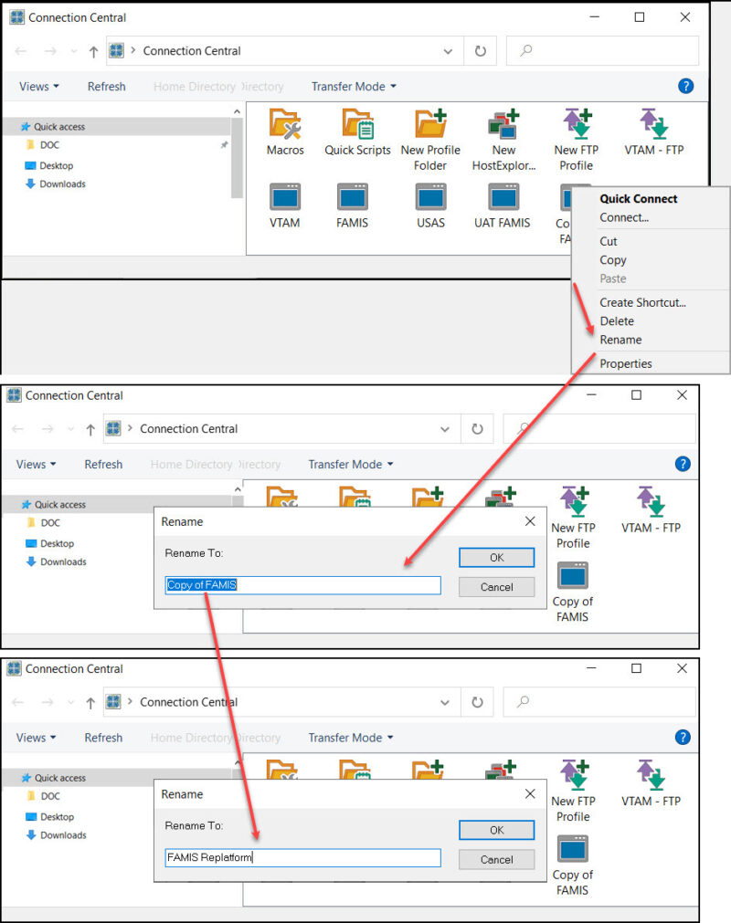Open the Transfer Mode dropdown

[x=351, y=86]
